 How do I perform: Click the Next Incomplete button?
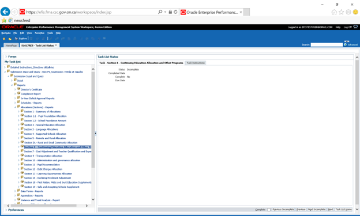tap(317, 210)
